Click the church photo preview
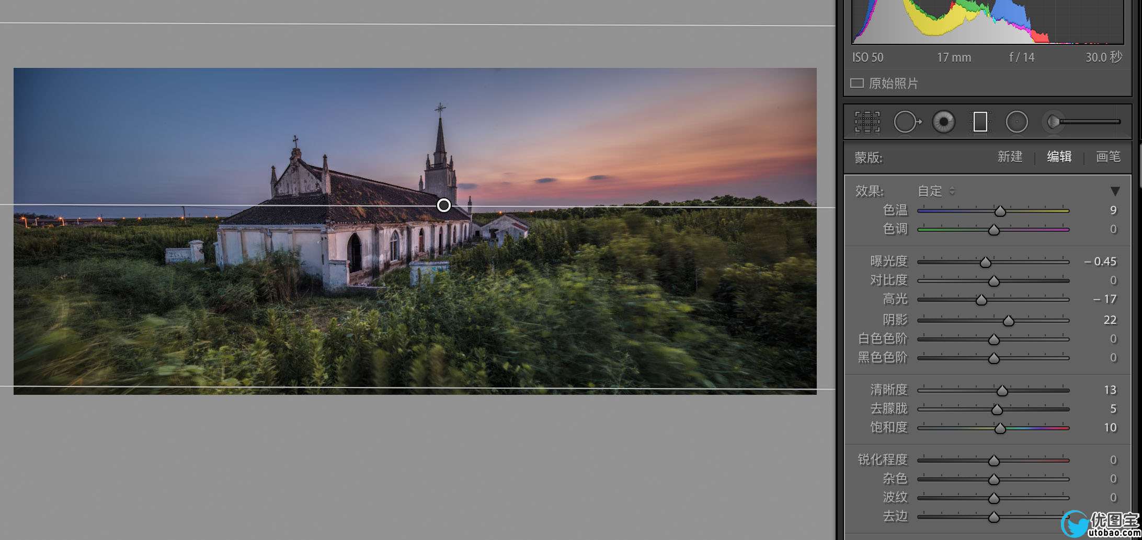1142x540 pixels. [x=415, y=231]
